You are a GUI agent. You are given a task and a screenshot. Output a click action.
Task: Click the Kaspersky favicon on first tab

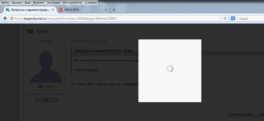pyautogui.click(x=8, y=10)
